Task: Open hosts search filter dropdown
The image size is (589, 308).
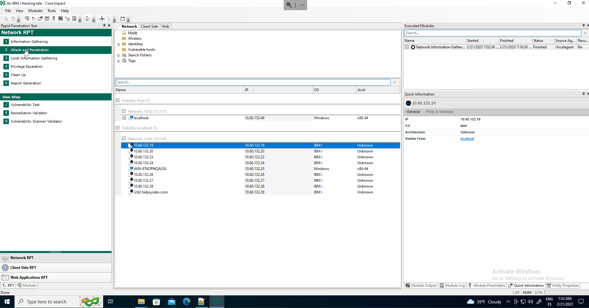Action: [x=394, y=82]
